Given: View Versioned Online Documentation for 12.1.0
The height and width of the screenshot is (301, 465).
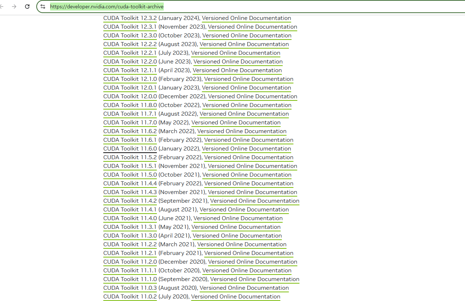Looking at the screenshot, I should coord(249,79).
